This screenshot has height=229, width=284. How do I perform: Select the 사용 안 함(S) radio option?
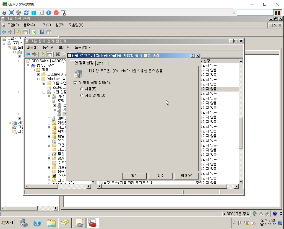pos(82,95)
